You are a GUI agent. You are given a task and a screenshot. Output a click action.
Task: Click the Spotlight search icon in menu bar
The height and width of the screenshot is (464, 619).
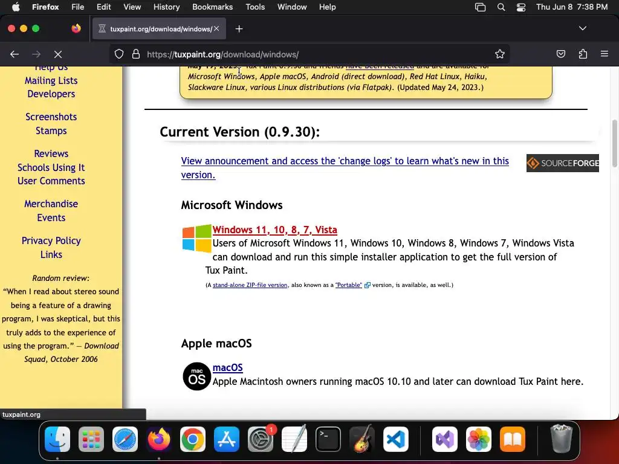pos(501,7)
